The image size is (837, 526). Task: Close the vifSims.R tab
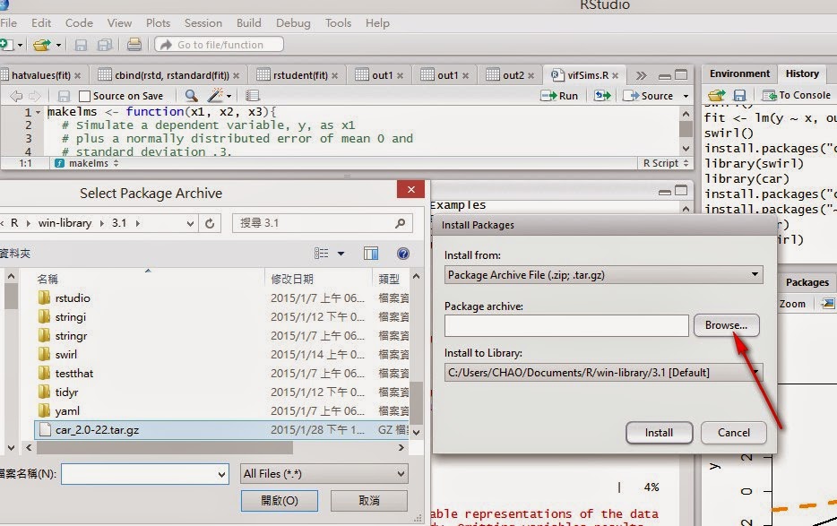pos(615,76)
